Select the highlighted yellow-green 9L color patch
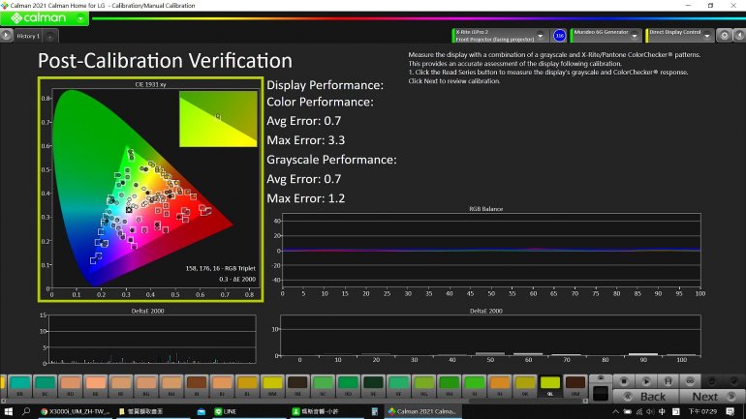 (x=550, y=384)
